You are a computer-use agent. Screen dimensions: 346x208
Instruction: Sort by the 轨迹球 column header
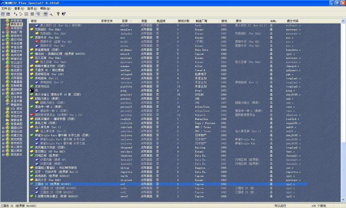click(x=166, y=21)
